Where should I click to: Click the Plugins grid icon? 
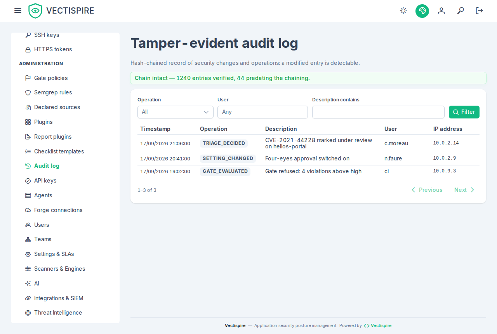pyautogui.click(x=28, y=122)
